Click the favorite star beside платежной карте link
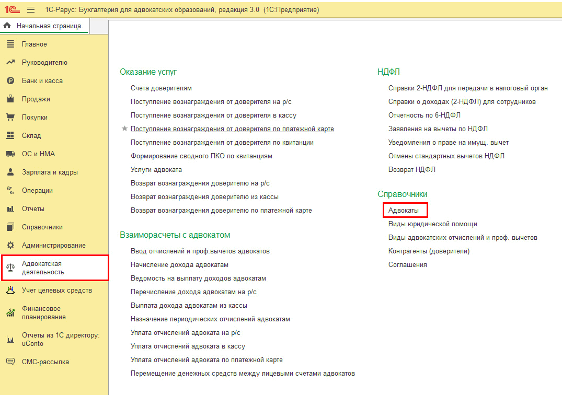Screen dimensions: 562x395 [124, 129]
